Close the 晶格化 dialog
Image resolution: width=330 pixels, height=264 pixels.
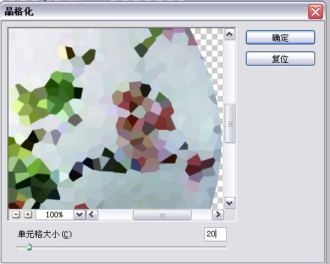[x=315, y=11]
